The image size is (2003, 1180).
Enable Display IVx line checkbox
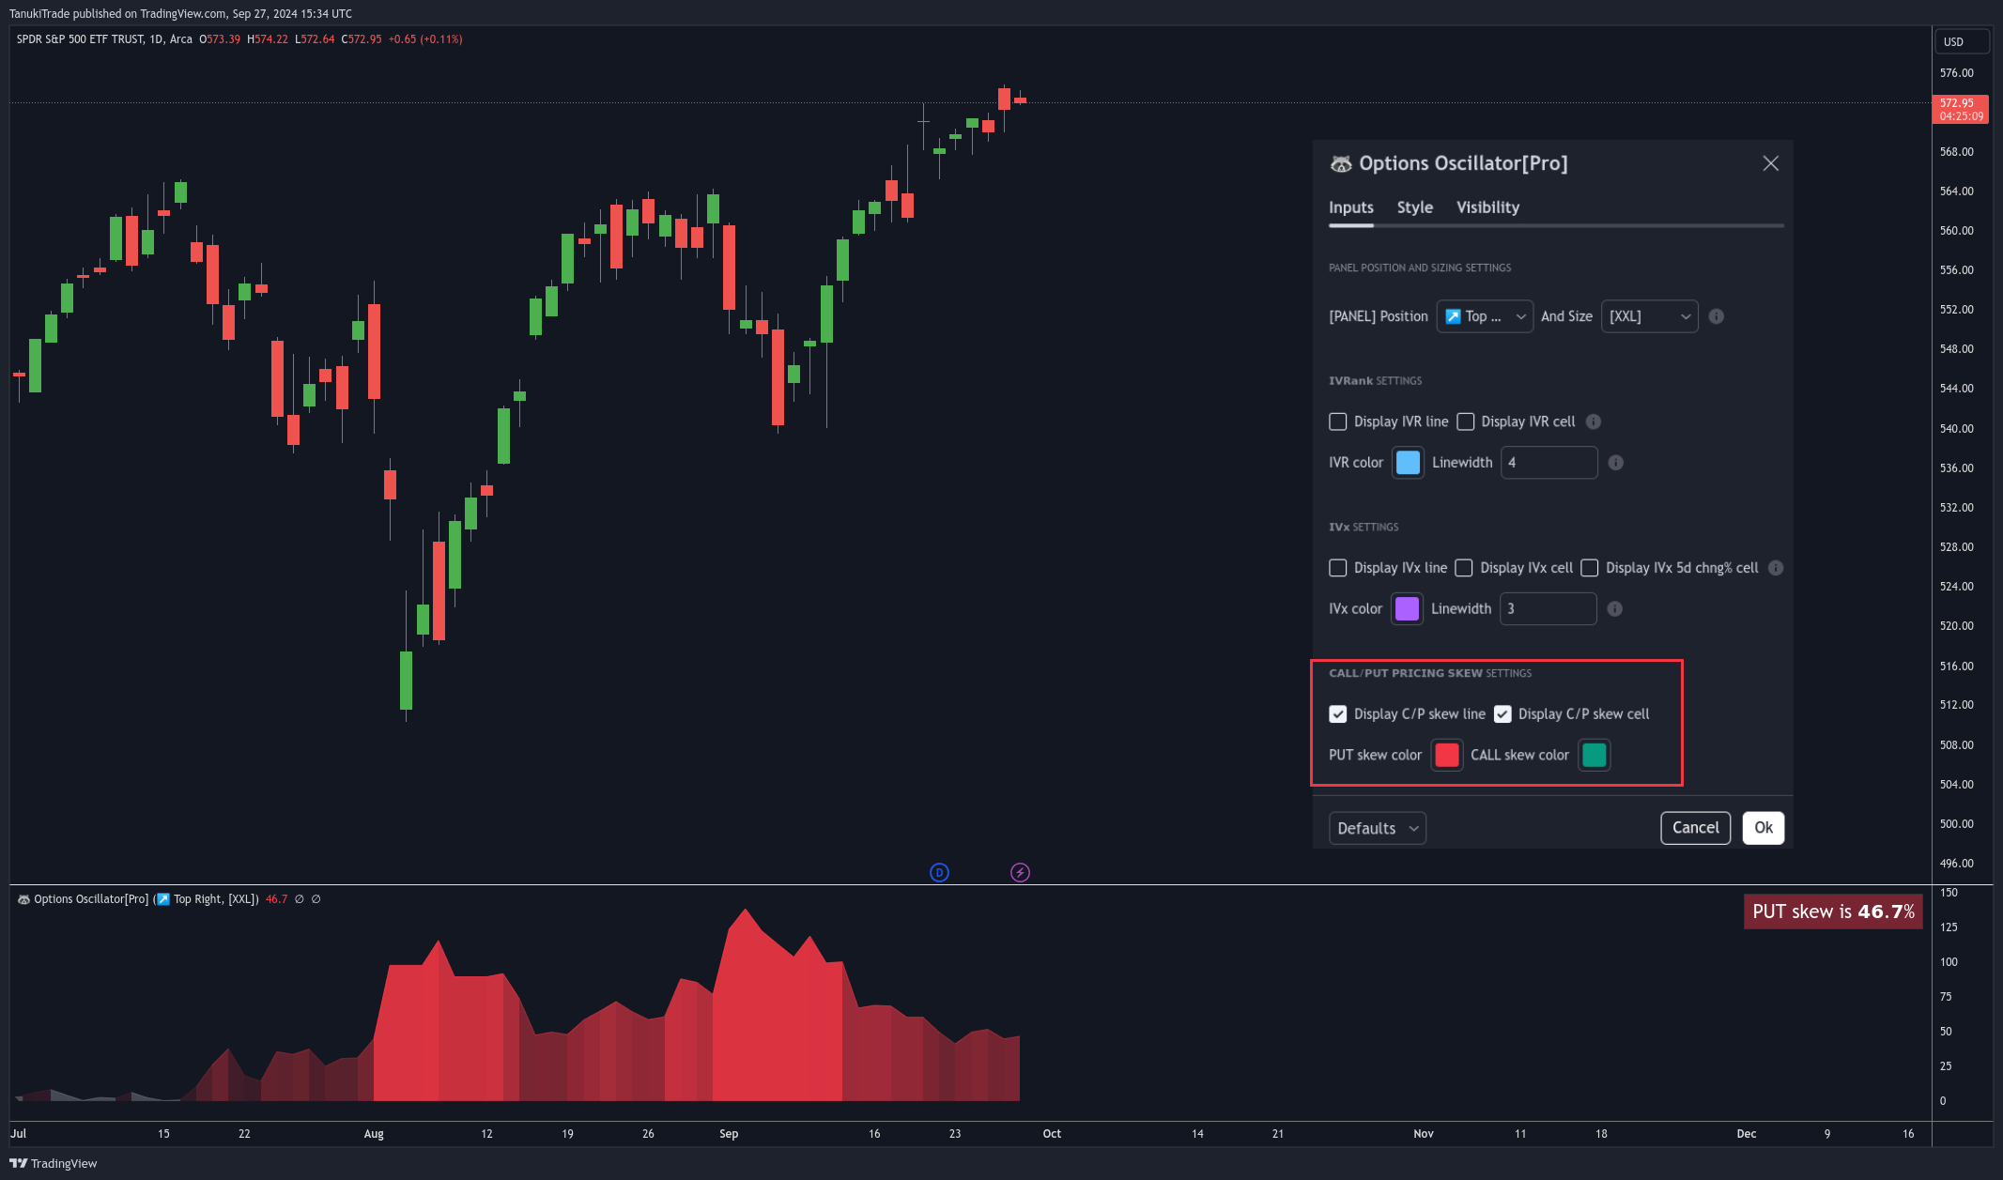pyautogui.click(x=1338, y=568)
